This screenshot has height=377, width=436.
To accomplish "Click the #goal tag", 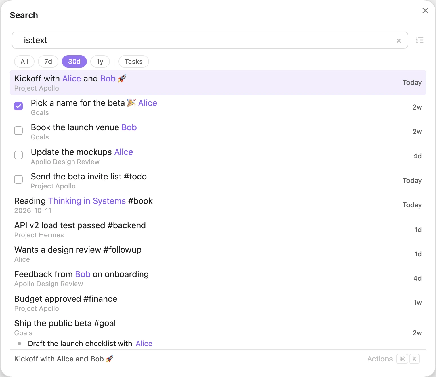I will tap(105, 323).
